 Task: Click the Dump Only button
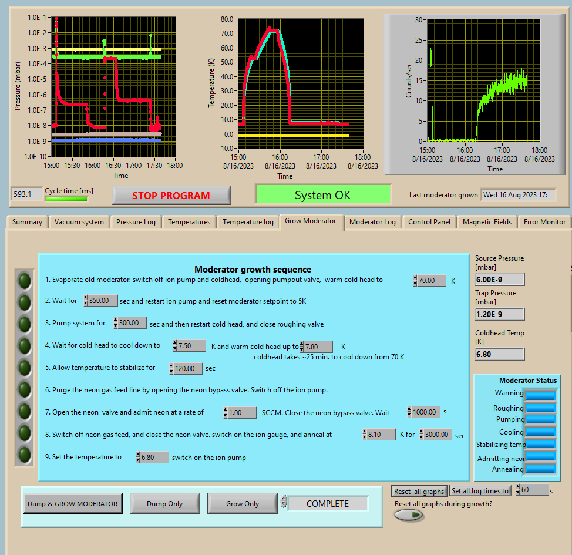(164, 503)
